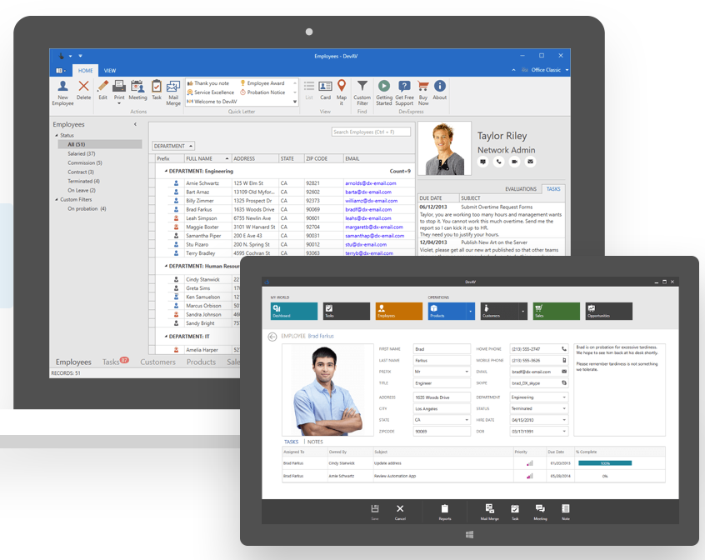Open Customers in bottom navigation

[157, 362]
